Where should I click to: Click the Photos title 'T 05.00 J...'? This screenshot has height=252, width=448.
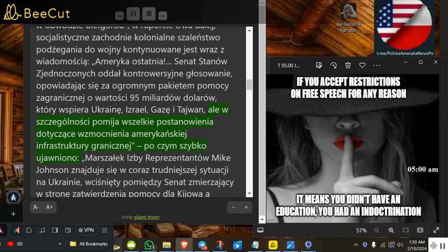coord(288,65)
